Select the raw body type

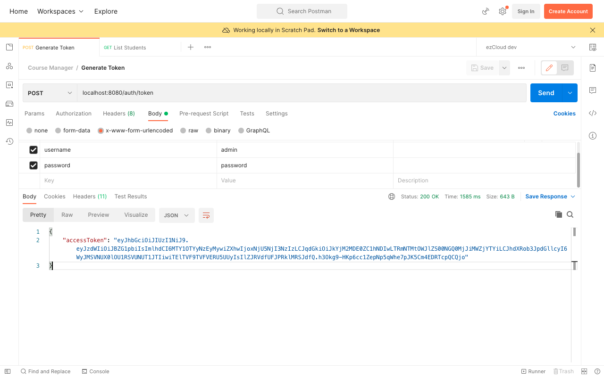183,131
